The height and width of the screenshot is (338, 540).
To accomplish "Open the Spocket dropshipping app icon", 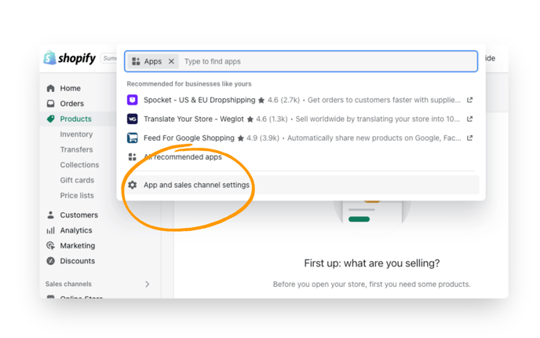I will pyautogui.click(x=133, y=100).
